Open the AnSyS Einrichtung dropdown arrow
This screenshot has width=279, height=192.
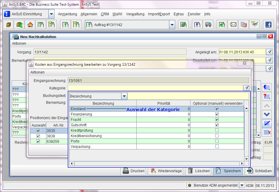click(51, 14)
